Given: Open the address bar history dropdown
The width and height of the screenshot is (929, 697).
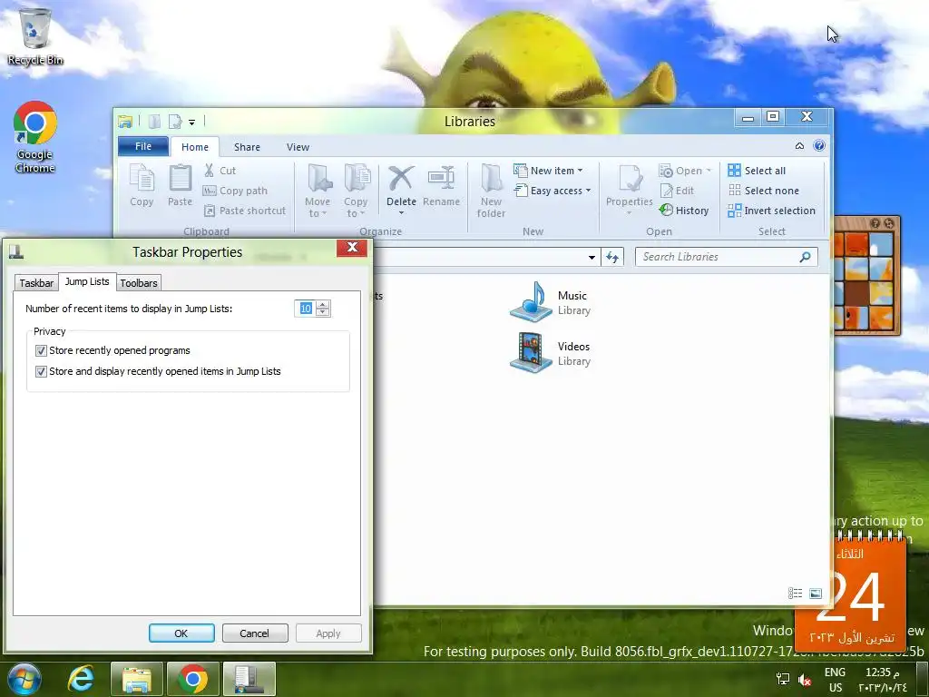Looking at the screenshot, I should [592, 257].
